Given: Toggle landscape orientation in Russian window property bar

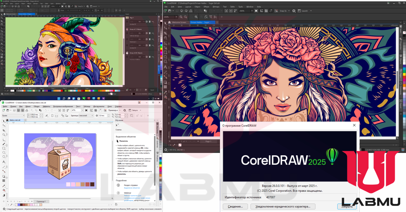Looking at the screenshot, I should pos(57,115).
